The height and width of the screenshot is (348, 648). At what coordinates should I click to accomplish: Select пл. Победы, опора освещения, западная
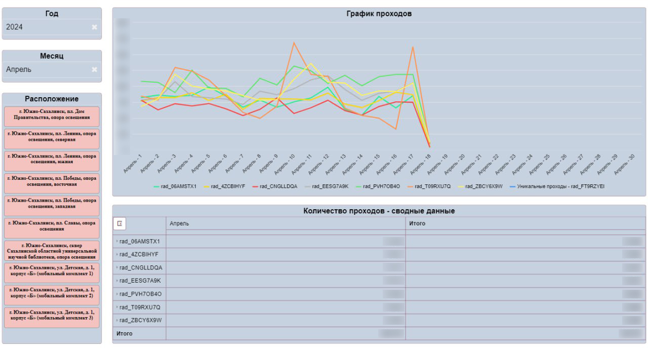[52, 206]
